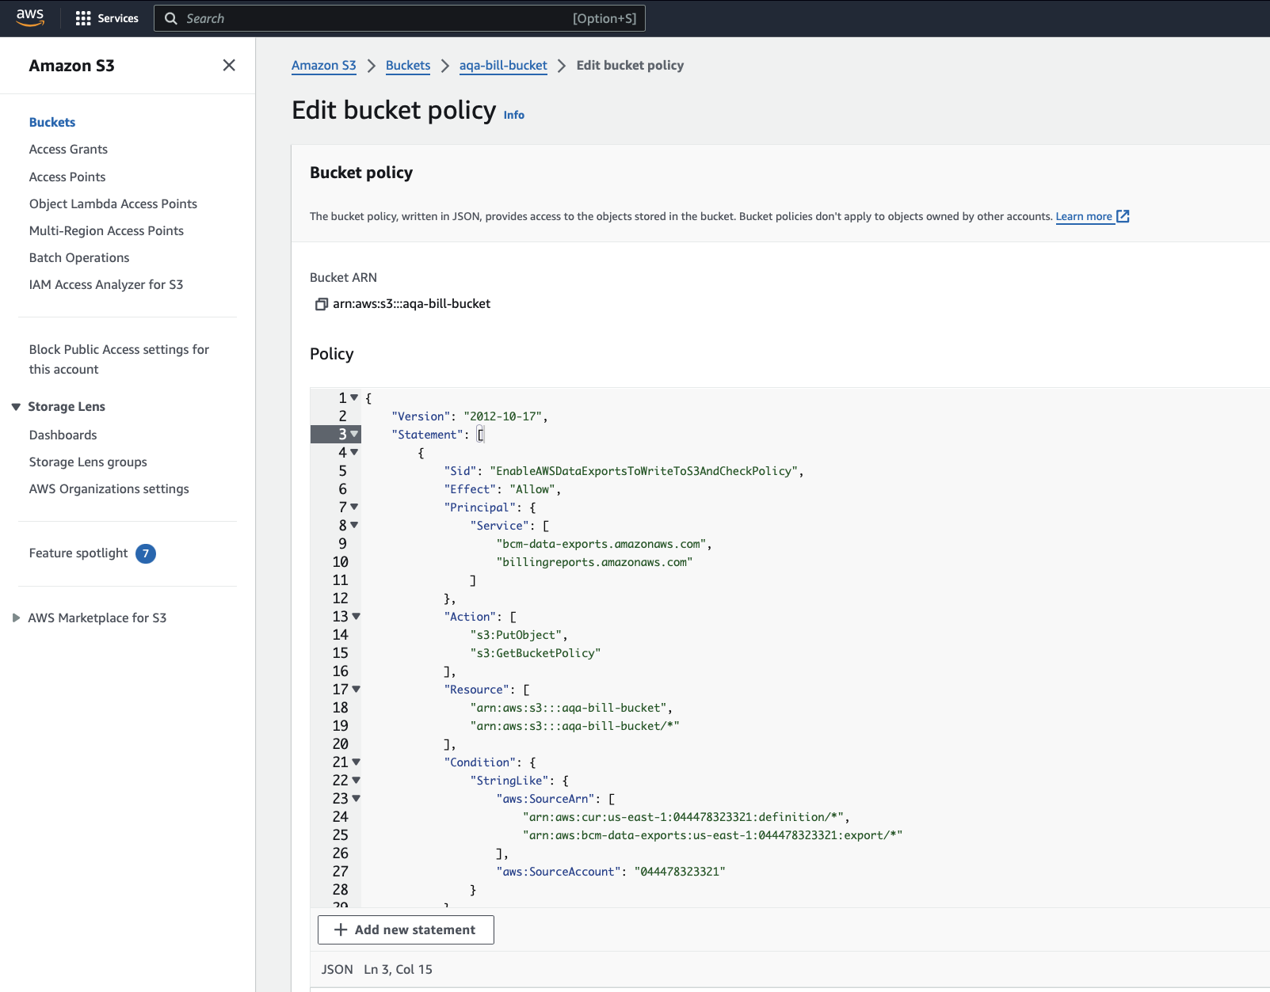Click the JSON label in status bar
The width and height of the screenshot is (1270, 992).
[338, 970]
